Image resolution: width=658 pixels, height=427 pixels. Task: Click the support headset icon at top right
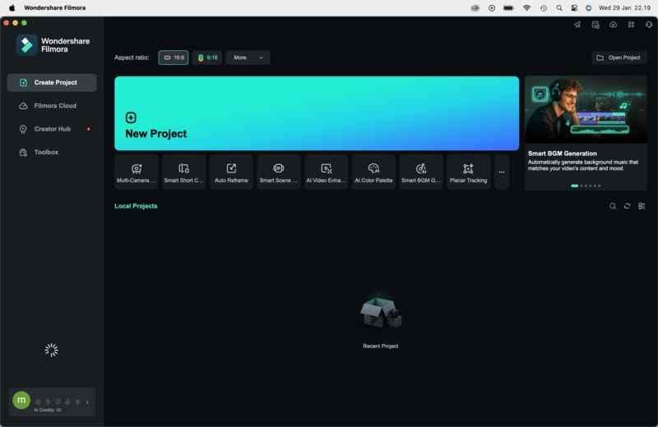coord(649,25)
